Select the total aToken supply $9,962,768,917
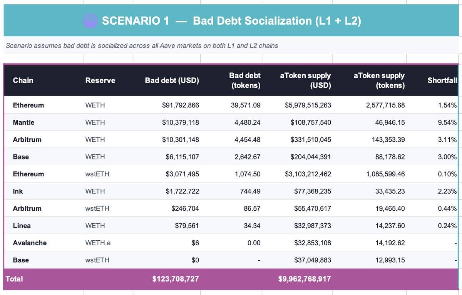 305,279
